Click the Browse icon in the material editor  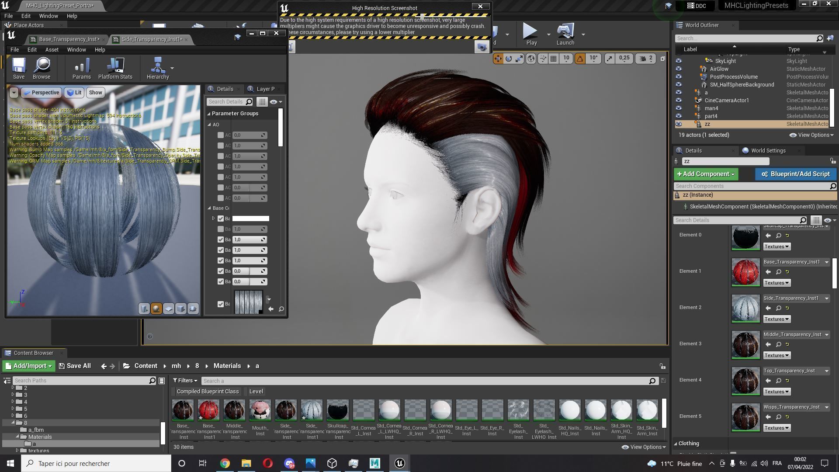(42, 68)
